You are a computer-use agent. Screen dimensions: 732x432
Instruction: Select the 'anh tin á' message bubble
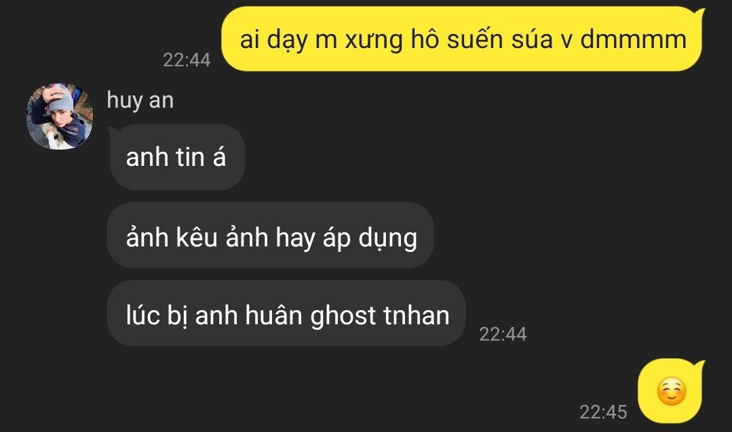pyautogui.click(x=176, y=157)
